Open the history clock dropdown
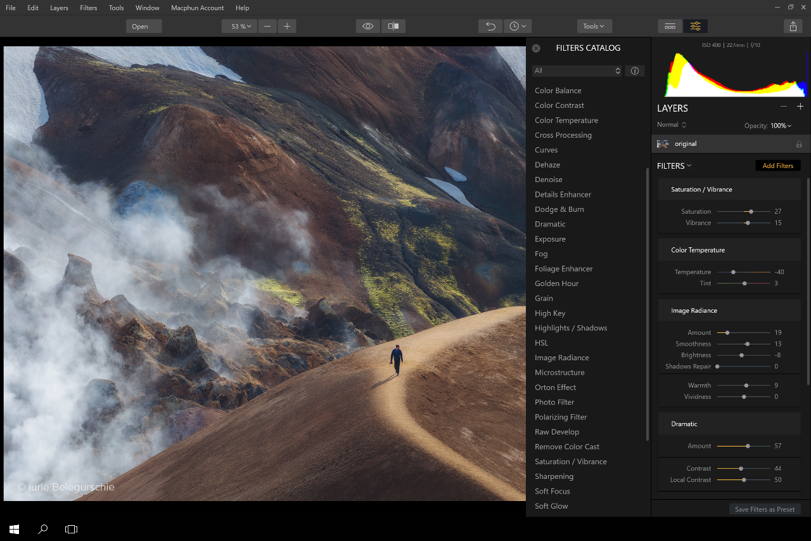The height and width of the screenshot is (541, 811). tap(518, 26)
